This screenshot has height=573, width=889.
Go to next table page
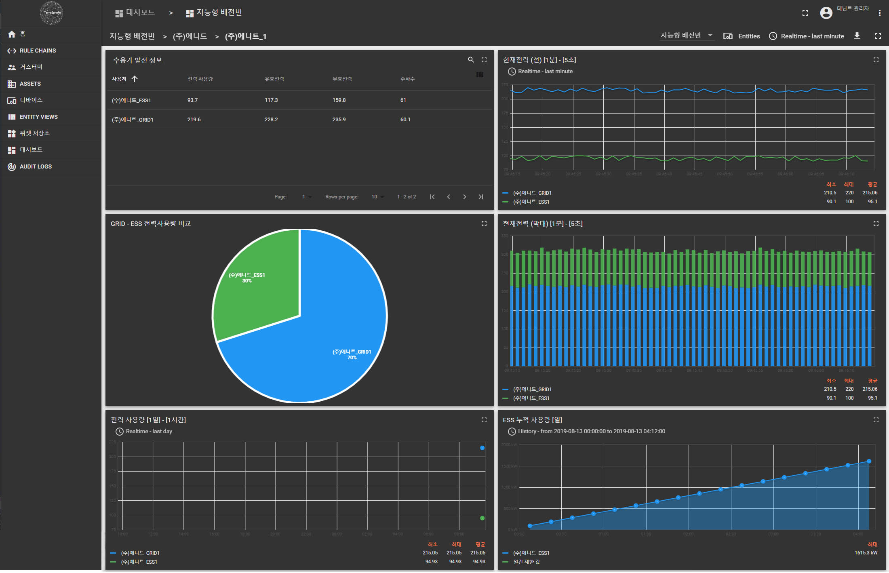(465, 197)
